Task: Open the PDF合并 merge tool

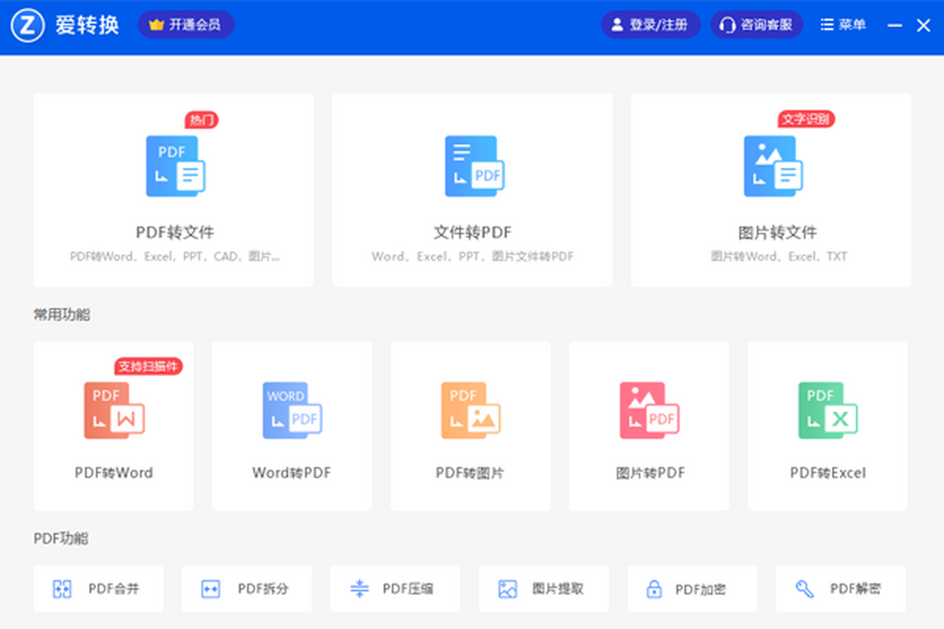Action: click(x=98, y=589)
